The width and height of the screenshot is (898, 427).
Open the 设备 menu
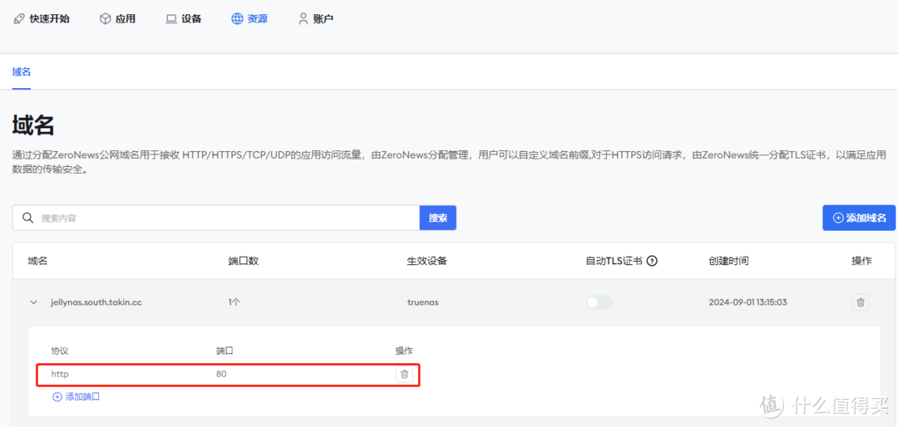[183, 19]
